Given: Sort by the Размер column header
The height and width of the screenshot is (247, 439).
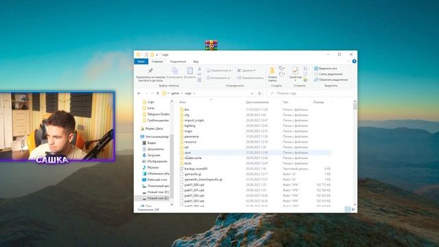Looking at the screenshot, I should (x=318, y=102).
